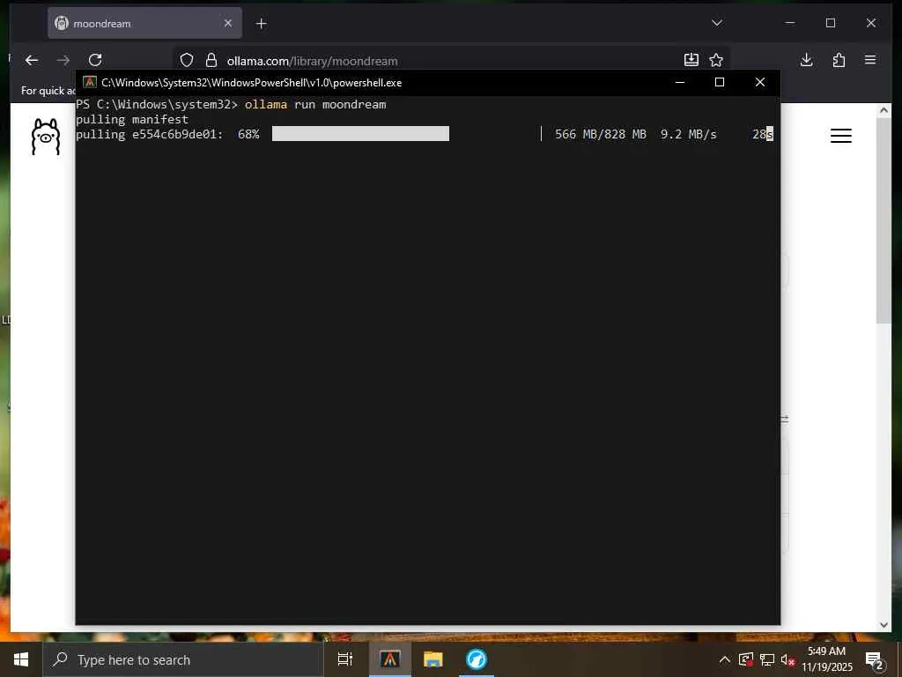Screen dimensions: 902x677
Task: Click the Ollama llama logo
Action: pos(46,137)
